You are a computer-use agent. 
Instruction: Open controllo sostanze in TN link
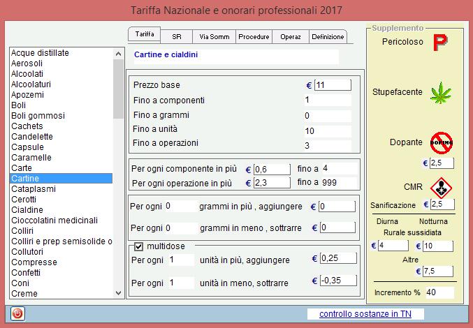[x=365, y=314]
